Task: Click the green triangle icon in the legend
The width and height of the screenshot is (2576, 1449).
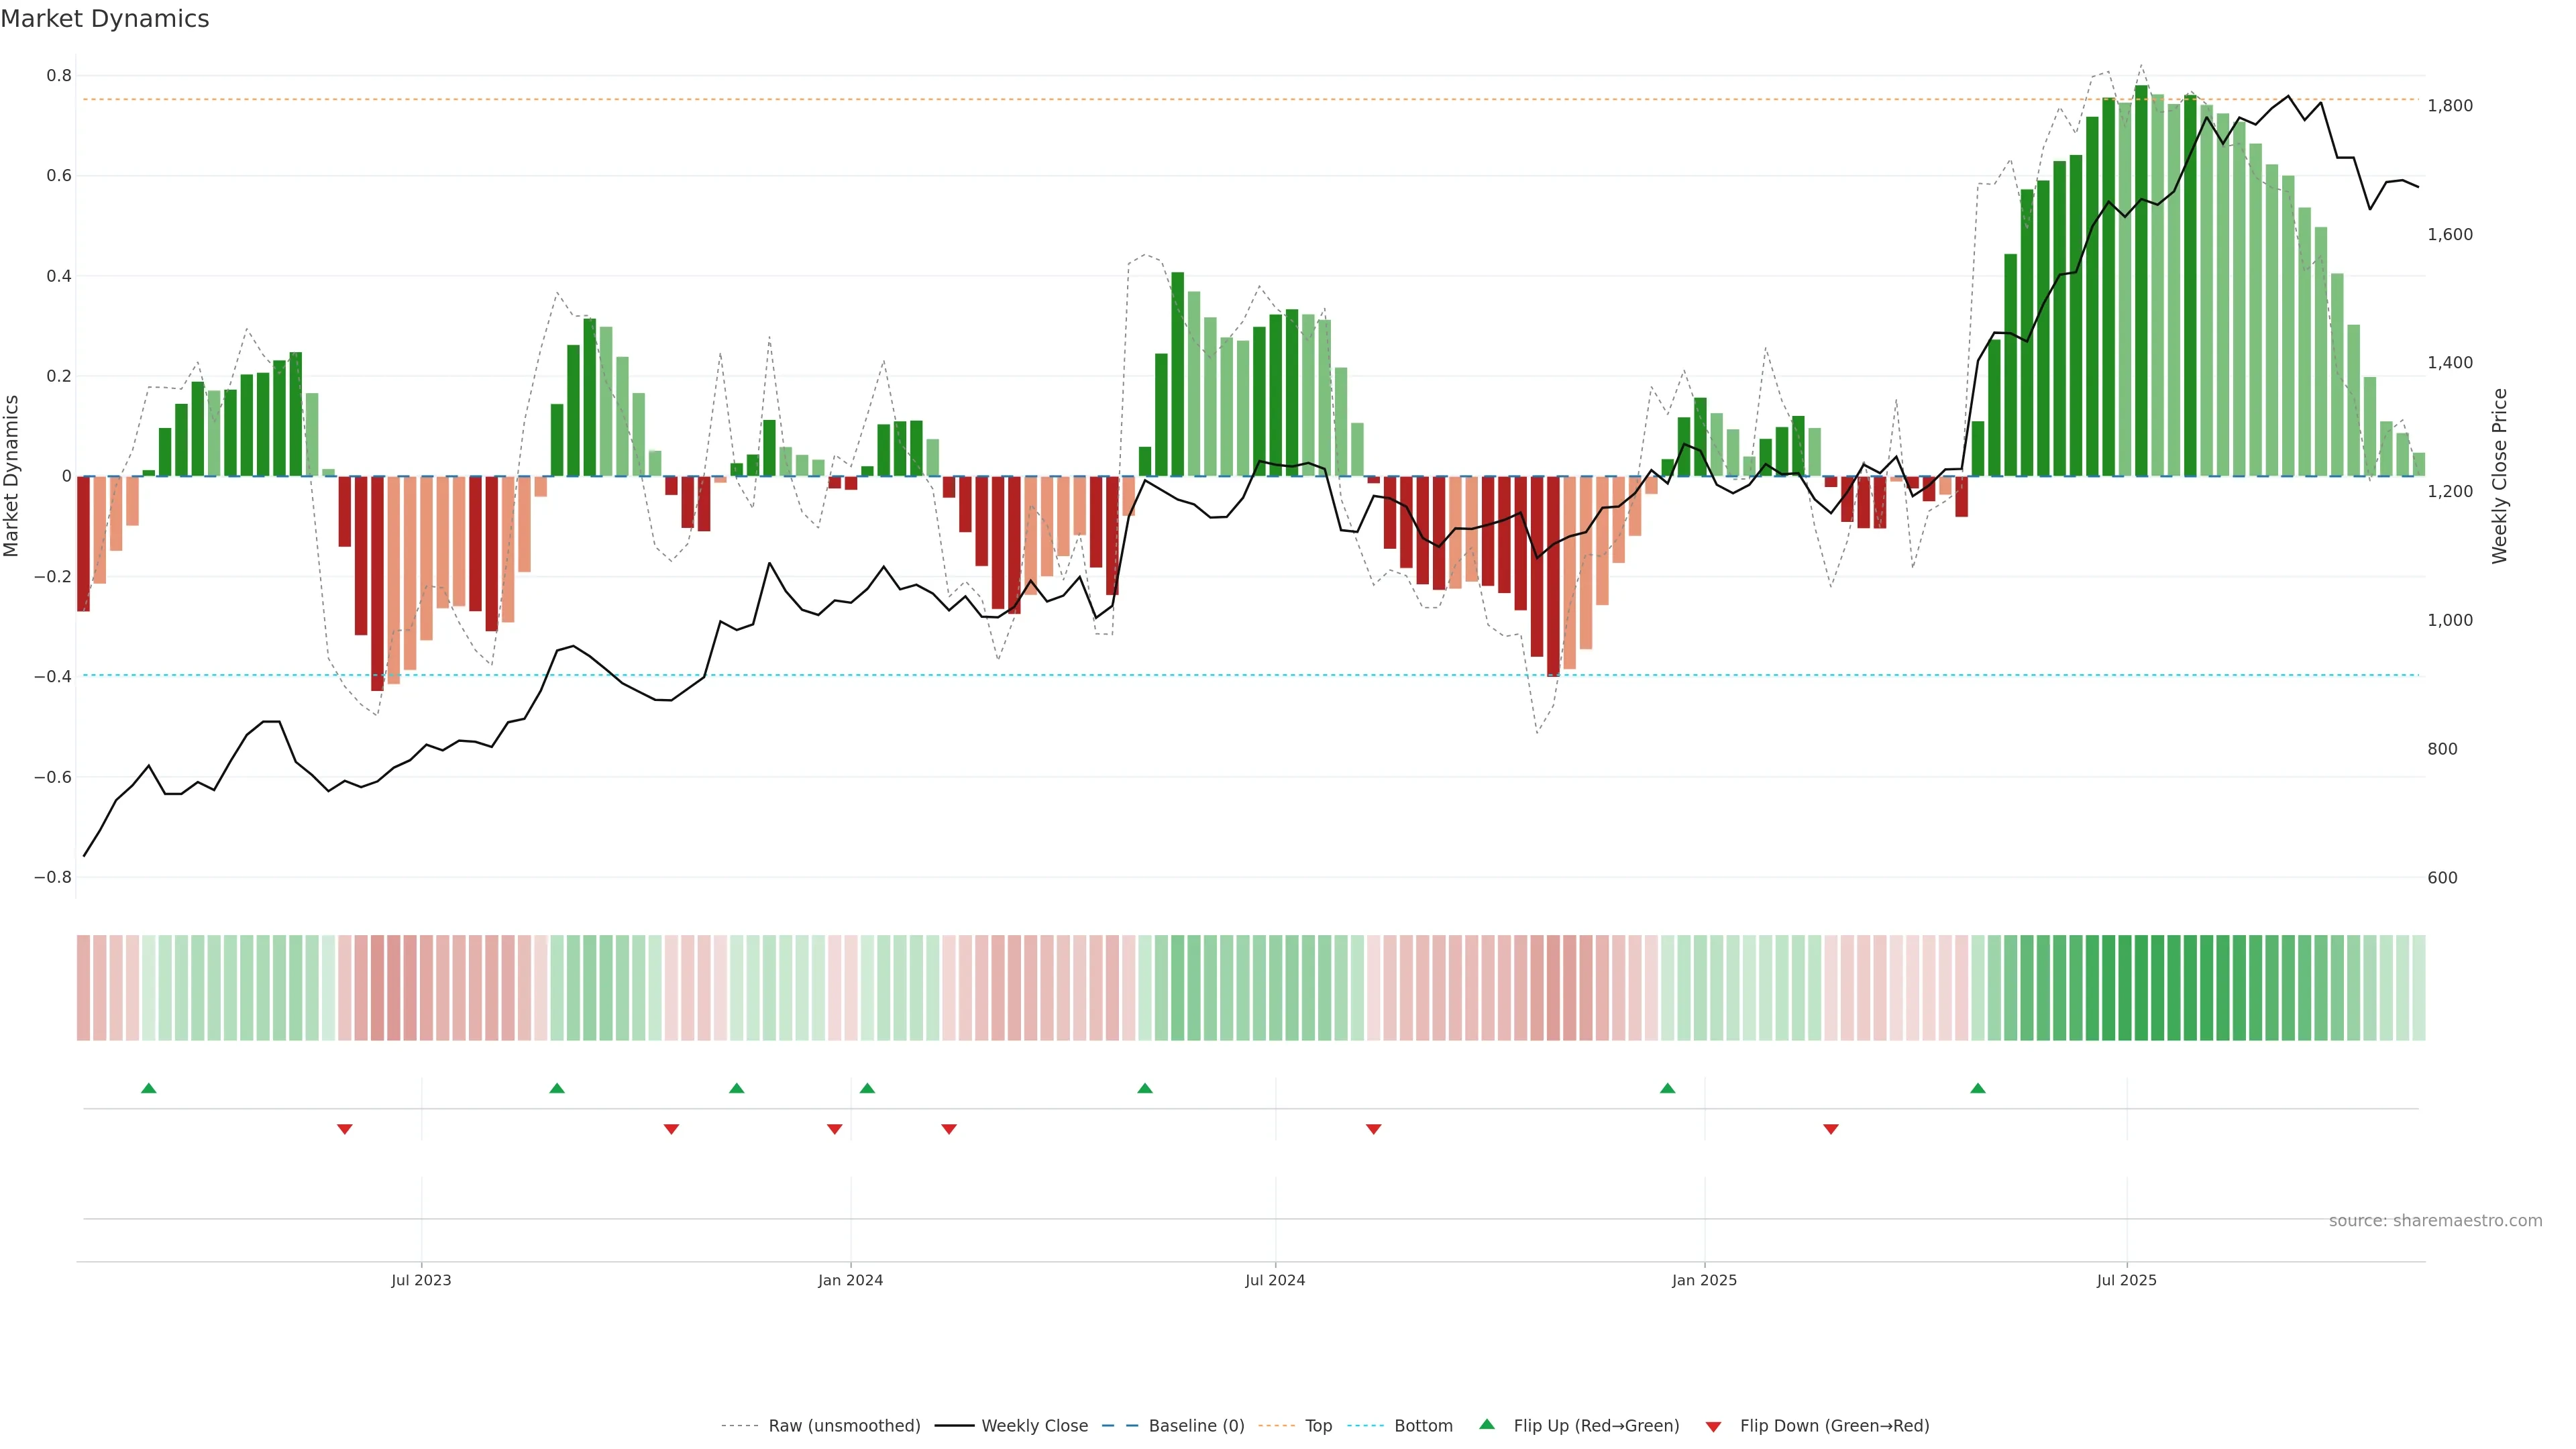Action: pyautogui.click(x=1487, y=1424)
